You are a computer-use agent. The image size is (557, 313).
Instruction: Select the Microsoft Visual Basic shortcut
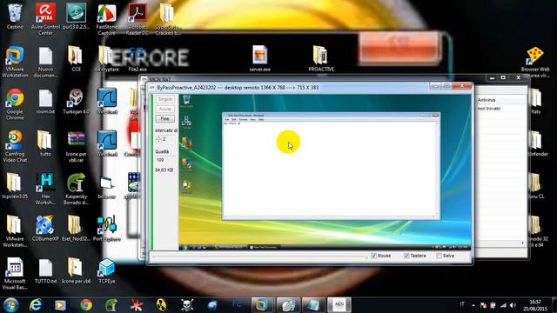pos(15,273)
